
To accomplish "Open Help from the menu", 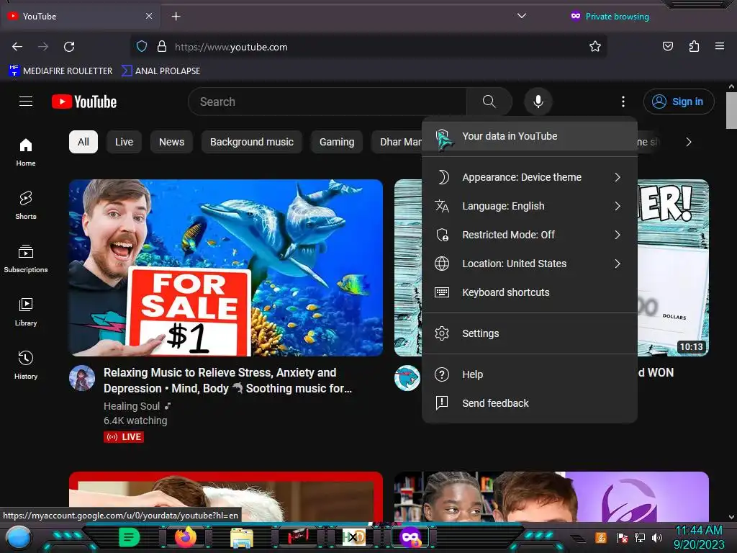I will point(530,374).
